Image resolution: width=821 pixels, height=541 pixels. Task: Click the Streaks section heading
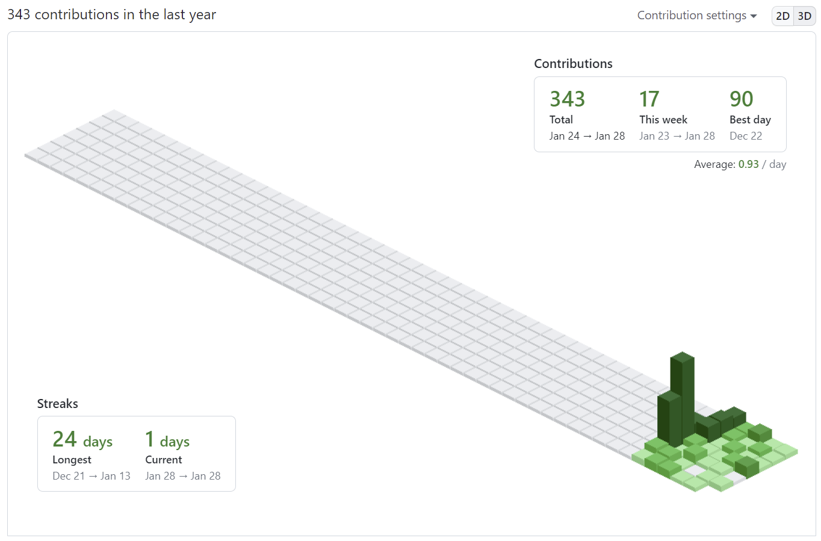[58, 404]
